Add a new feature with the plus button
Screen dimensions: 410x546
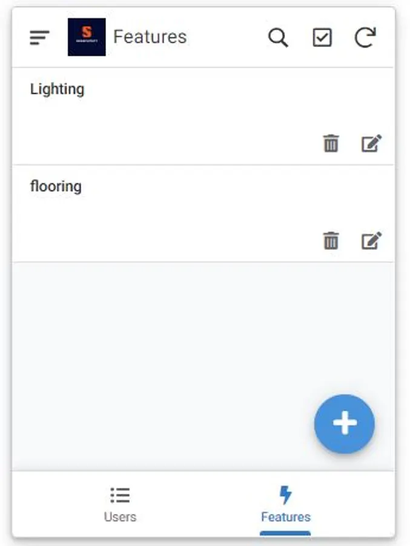(x=344, y=423)
